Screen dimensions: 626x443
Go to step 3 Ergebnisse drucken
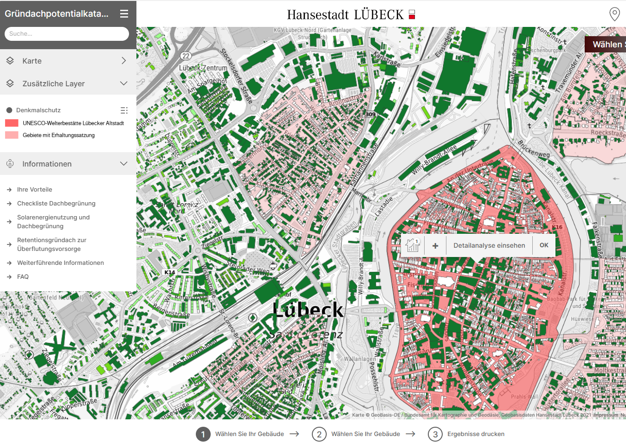[435, 434]
